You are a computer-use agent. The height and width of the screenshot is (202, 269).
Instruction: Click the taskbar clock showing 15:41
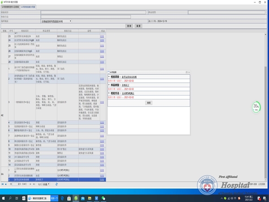pos(248,198)
